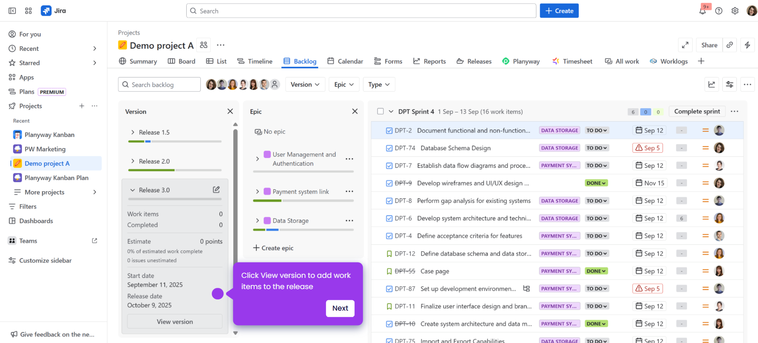Expand the Recent menu in sidebar

95,49
